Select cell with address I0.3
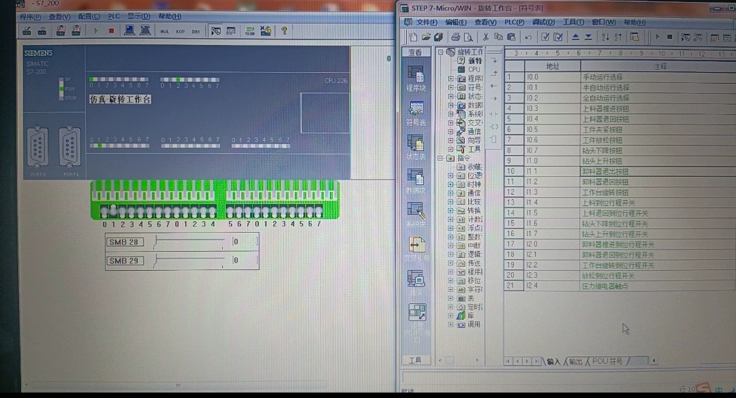The height and width of the screenshot is (398, 736). (x=553, y=109)
